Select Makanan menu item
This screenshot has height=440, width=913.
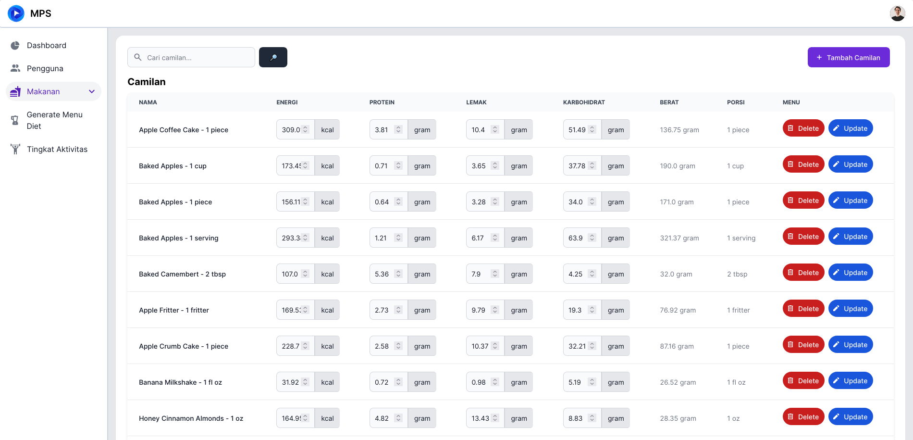click(x=53, y=91)
